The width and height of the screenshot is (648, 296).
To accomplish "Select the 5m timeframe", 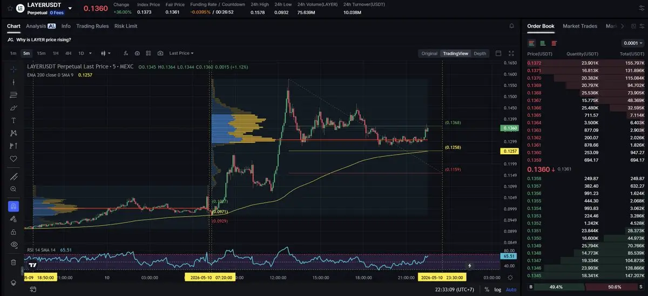I will (x=26, y=53).
